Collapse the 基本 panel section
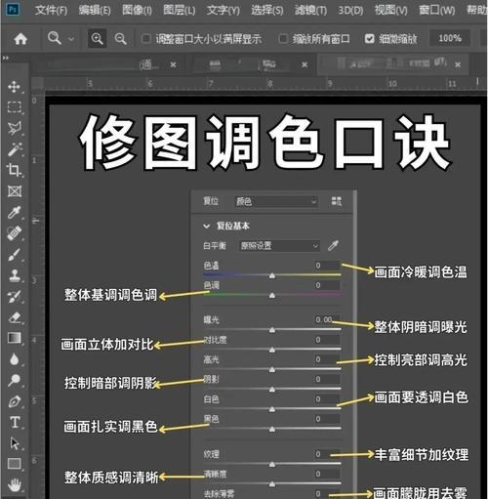488x499 pixels. pyautogui.click(x=206, y=226)
